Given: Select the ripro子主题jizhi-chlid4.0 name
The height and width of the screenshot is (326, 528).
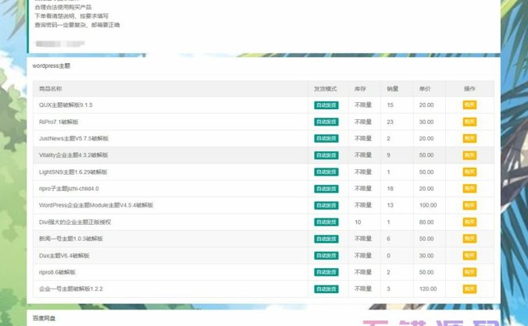Looking at the screenshot, I should click(69, 189).
